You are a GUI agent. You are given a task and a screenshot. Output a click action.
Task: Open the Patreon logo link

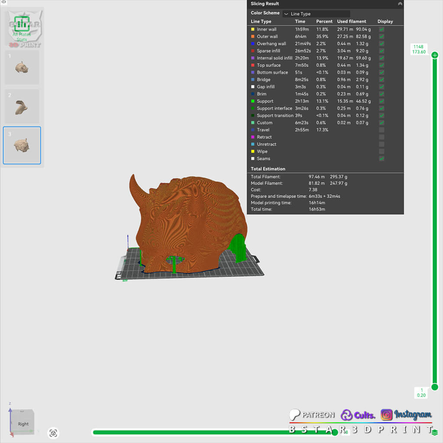(312, 415)
